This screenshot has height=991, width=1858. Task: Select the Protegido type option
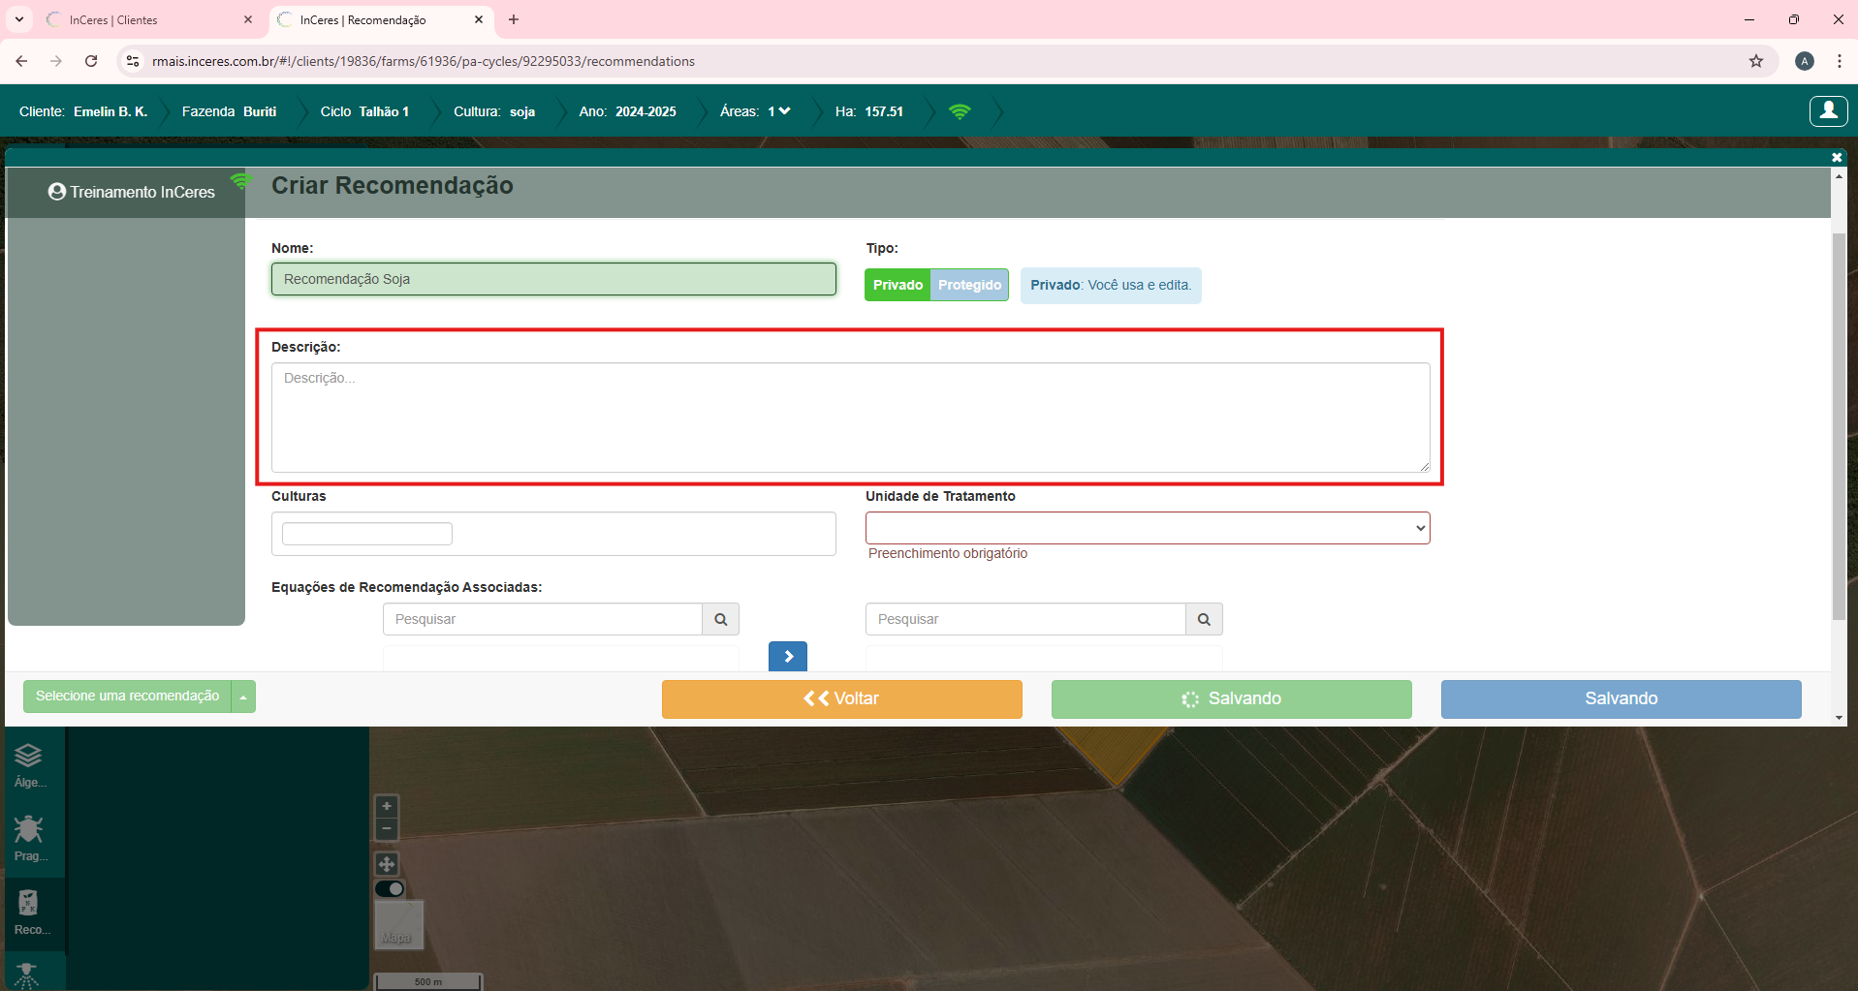click(x=969, y=285)
